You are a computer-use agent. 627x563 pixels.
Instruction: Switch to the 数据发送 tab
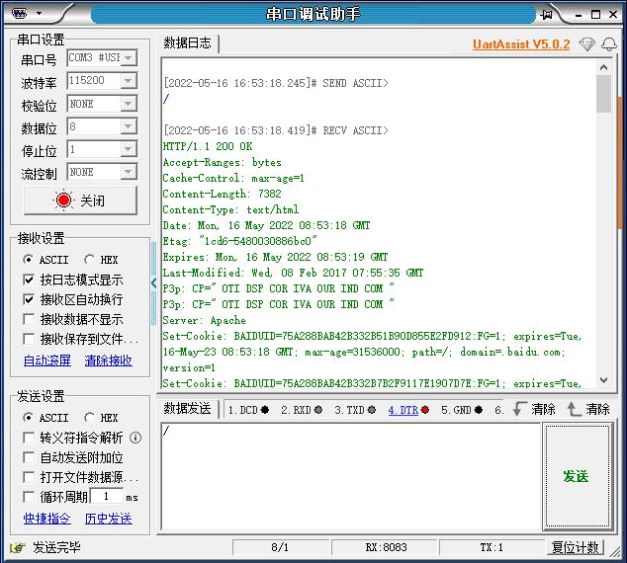pyautogui.click(x=187, y=409)
